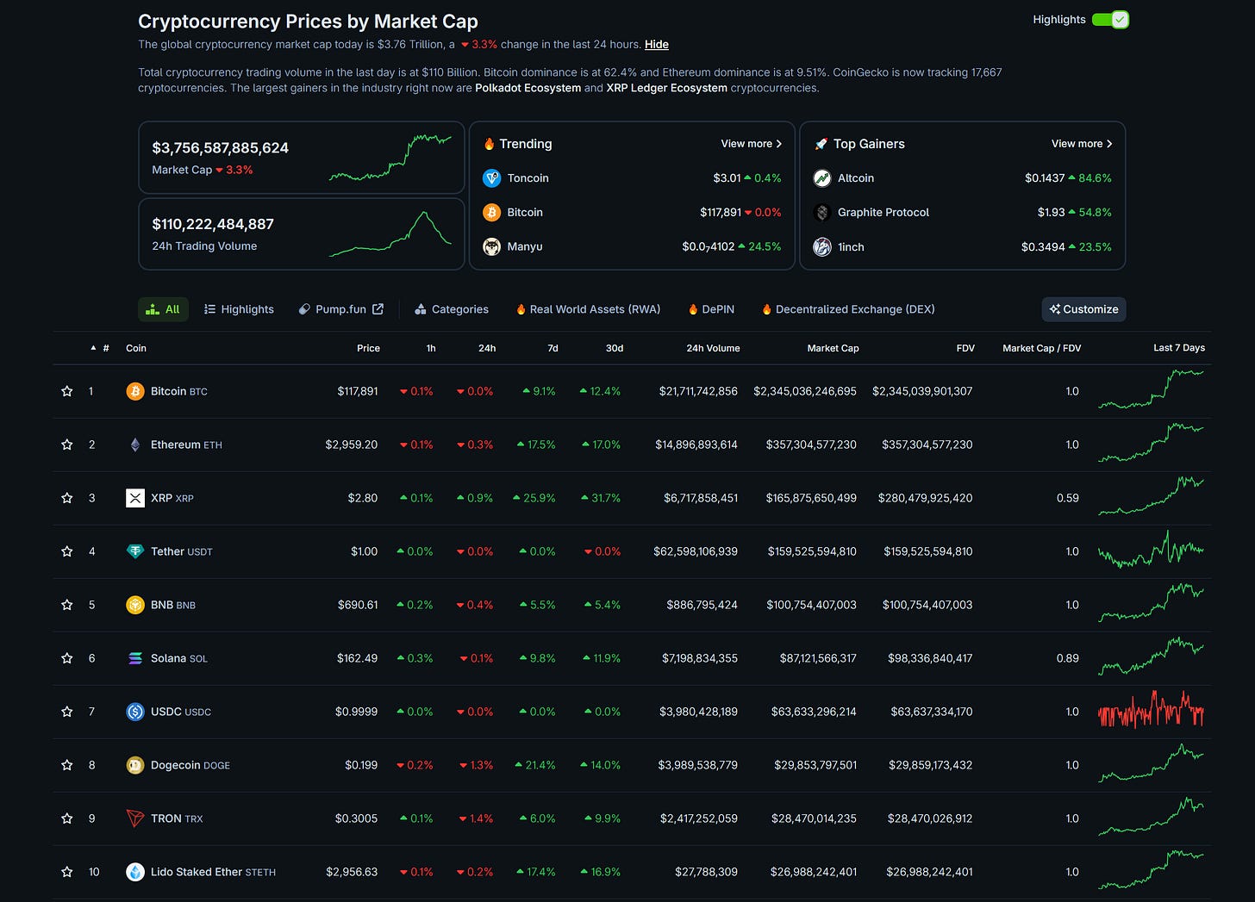The width and height of the screenshot is (1255, 902).
Task: Click the Bitcoin icon in Trending
Action: click(492, 212)
